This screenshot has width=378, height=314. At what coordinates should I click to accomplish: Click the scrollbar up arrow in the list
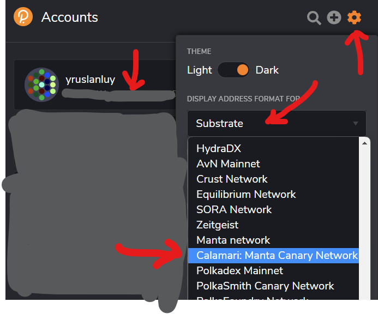tap(364, 143)
